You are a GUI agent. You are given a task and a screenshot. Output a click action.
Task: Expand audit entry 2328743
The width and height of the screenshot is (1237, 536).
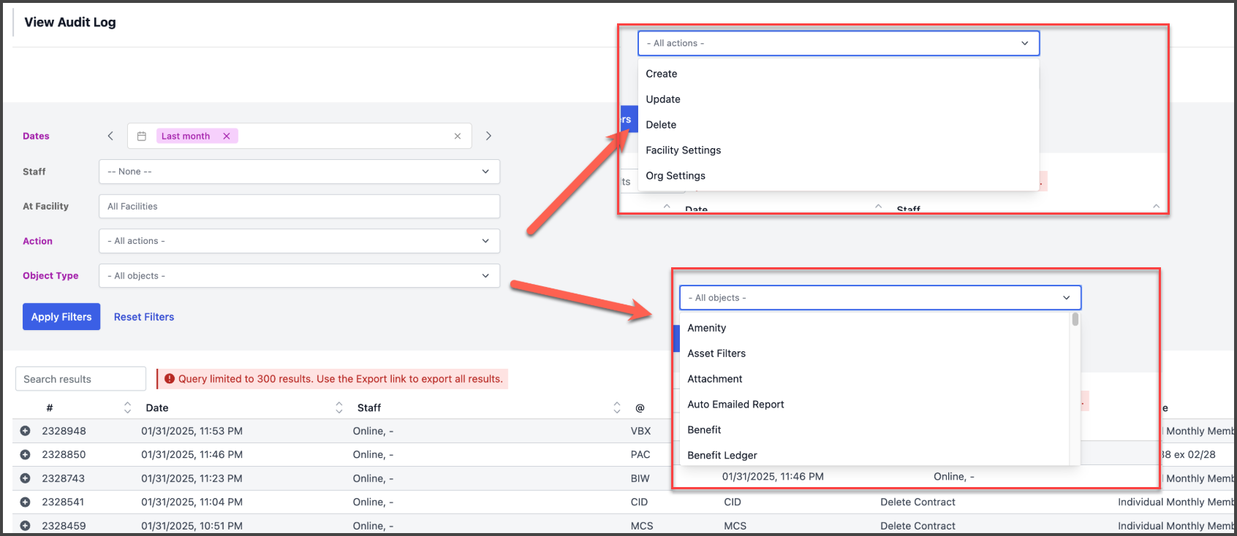pos(25,478)
